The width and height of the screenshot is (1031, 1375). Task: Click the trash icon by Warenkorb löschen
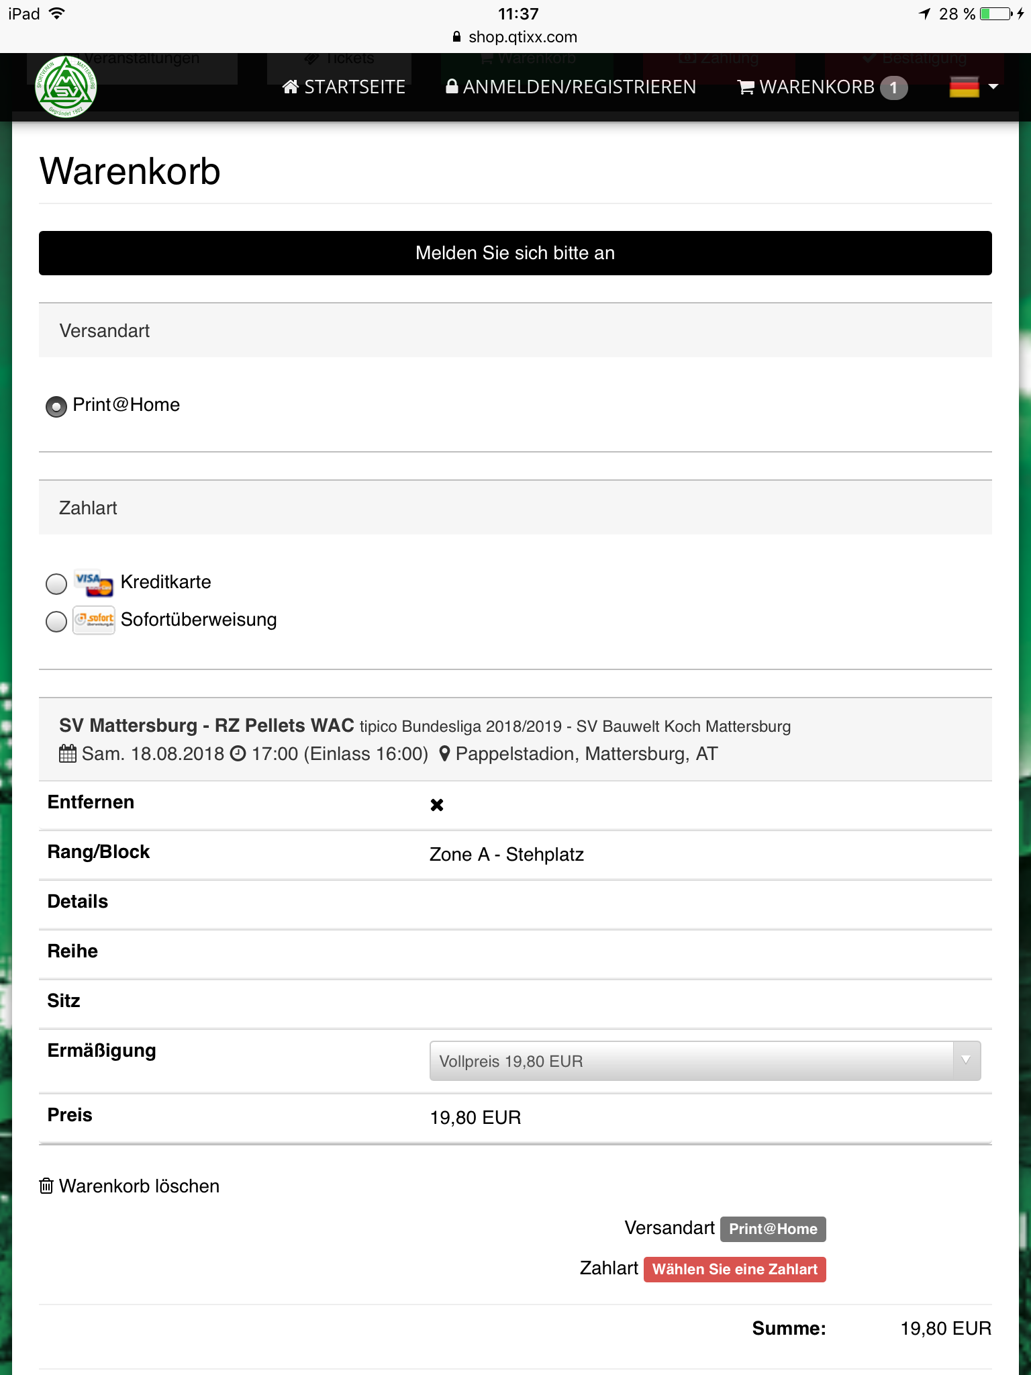click(46, 1186)
